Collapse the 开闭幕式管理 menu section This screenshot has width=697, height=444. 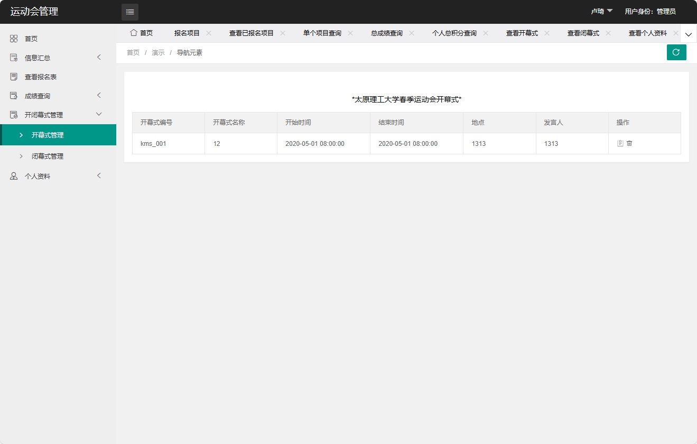tap(99, 114)
